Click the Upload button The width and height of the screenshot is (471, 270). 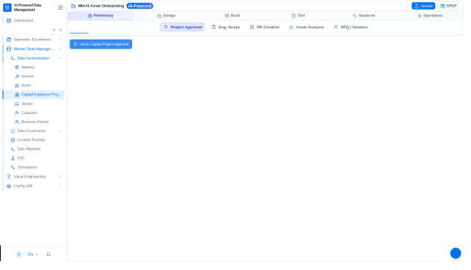point(423,6)
